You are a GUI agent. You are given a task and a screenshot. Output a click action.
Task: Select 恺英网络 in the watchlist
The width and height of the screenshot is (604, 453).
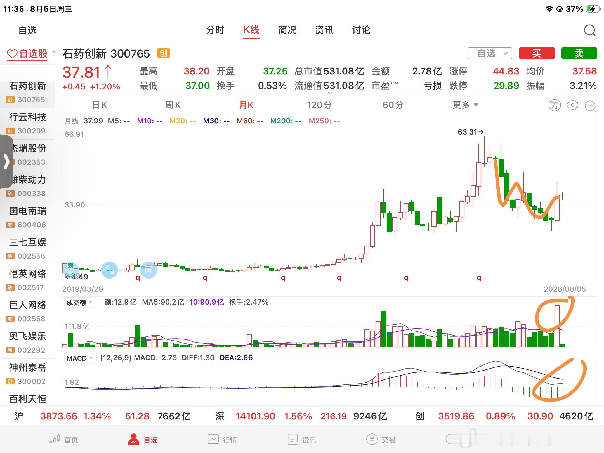27,280
